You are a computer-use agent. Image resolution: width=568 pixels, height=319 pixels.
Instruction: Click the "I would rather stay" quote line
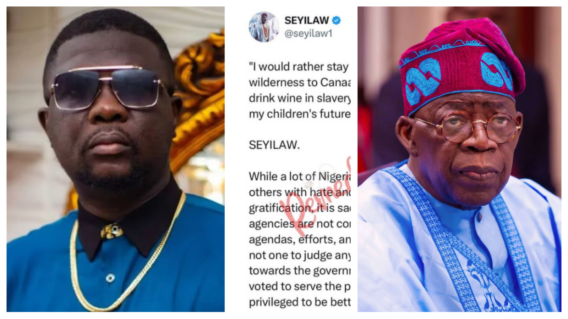[299, 67]
